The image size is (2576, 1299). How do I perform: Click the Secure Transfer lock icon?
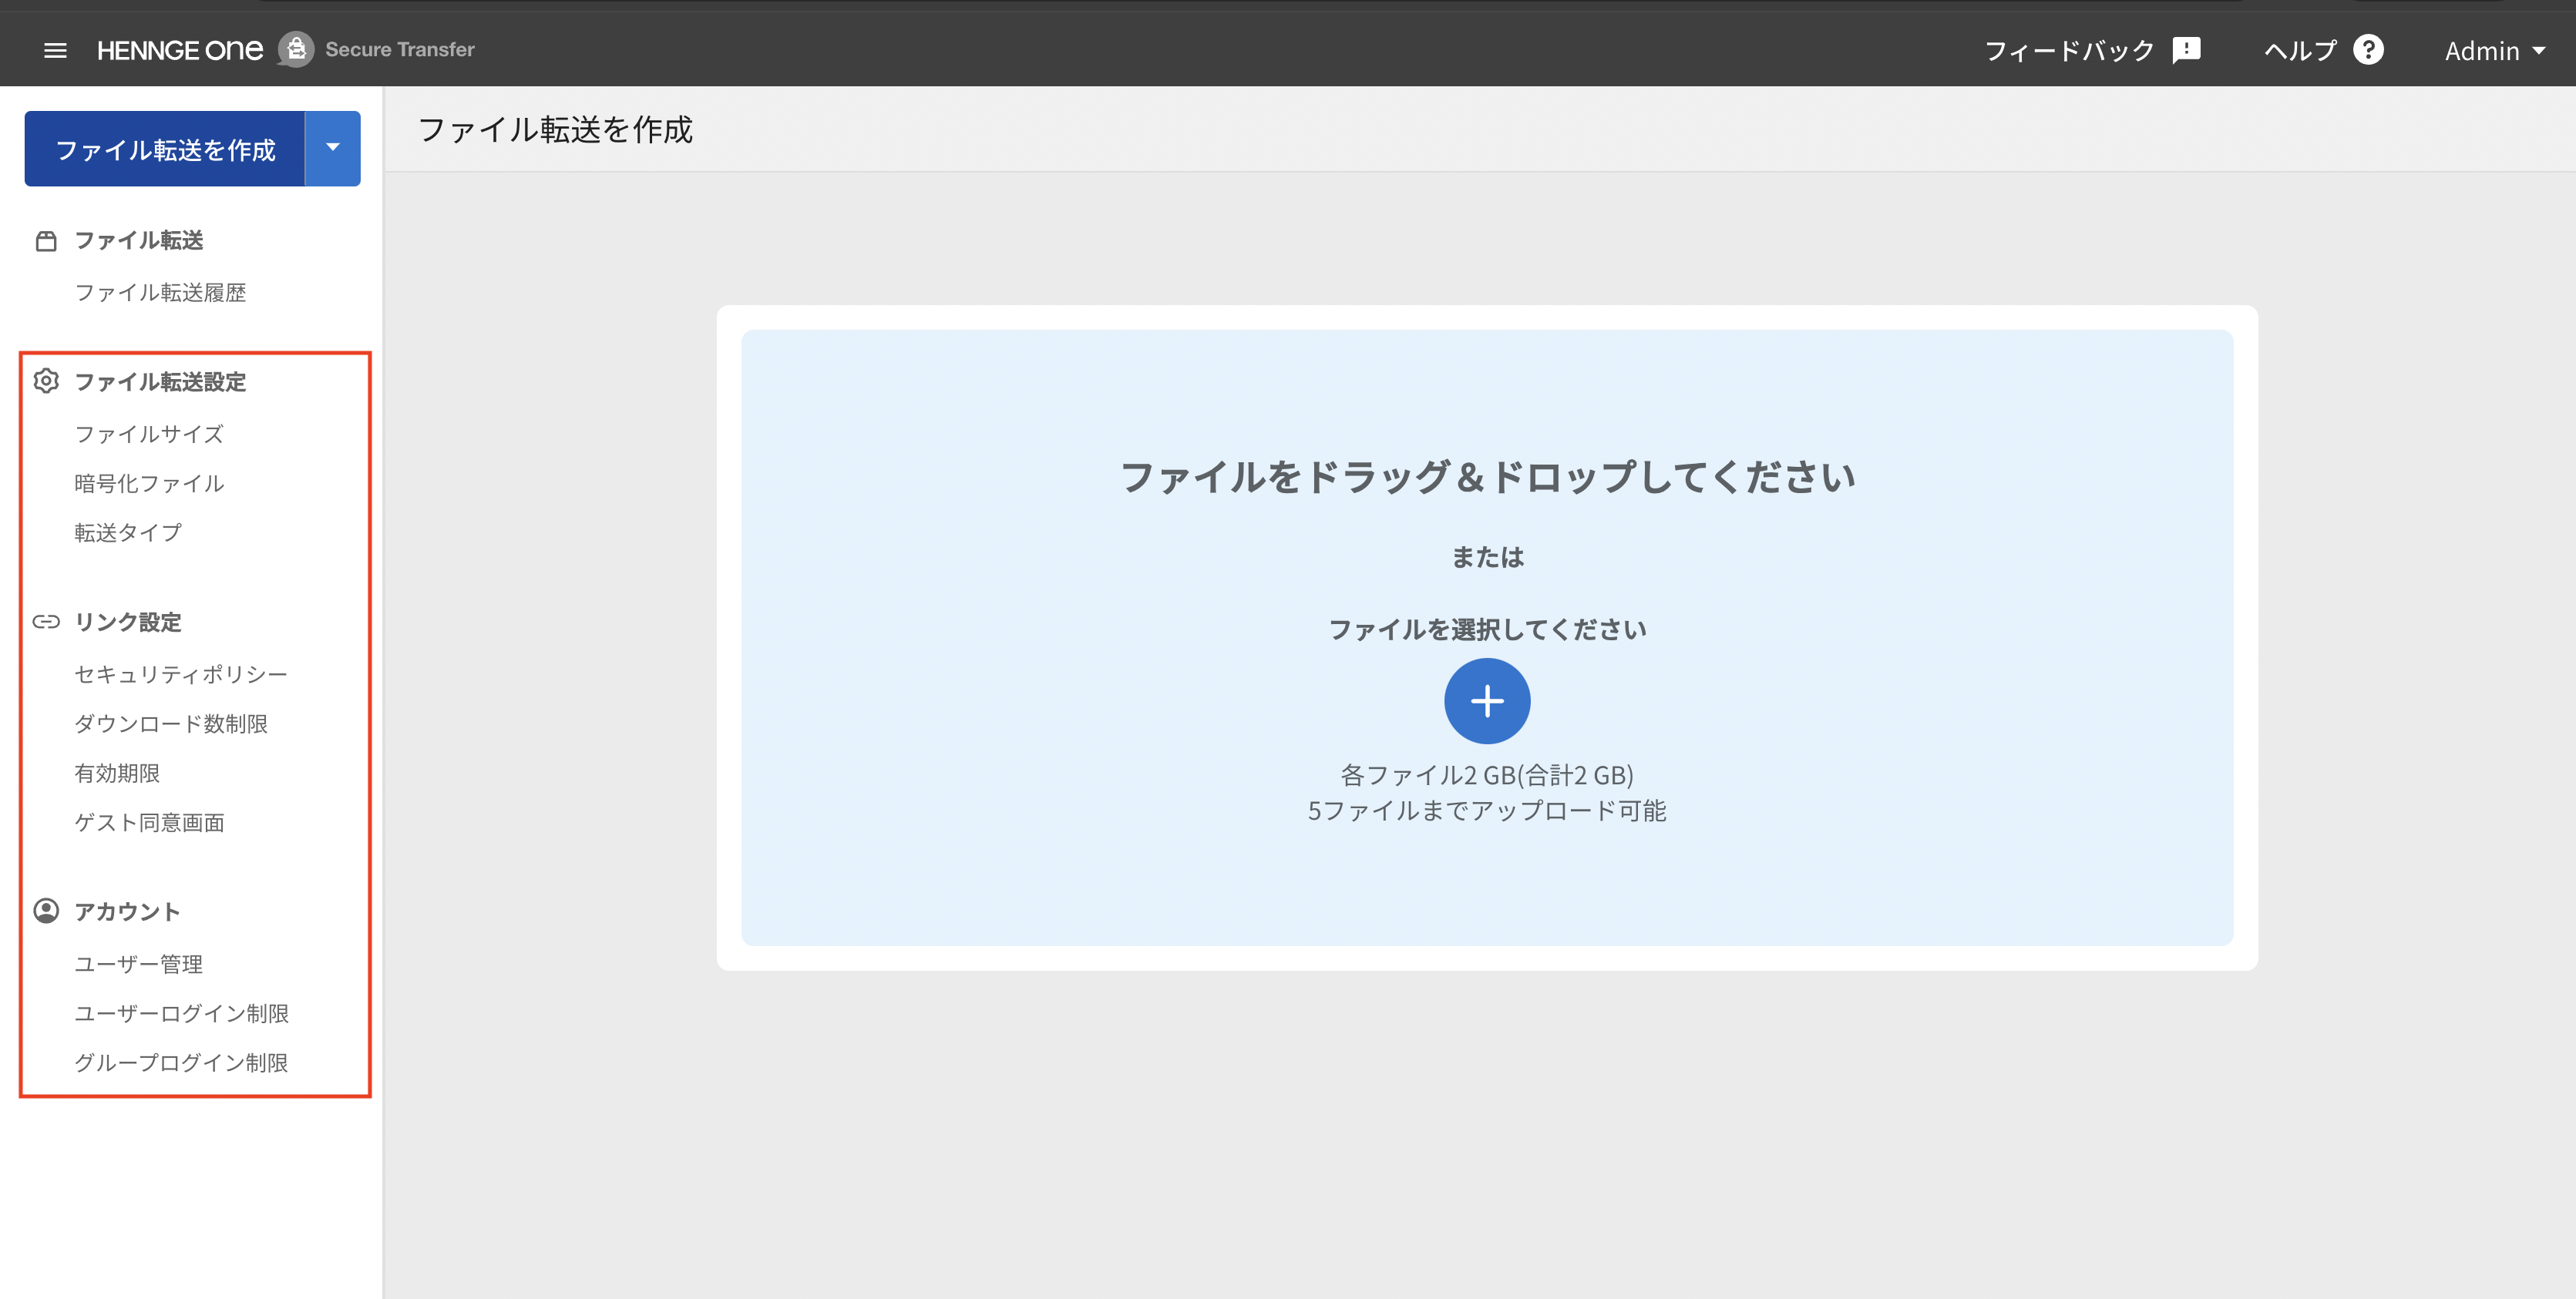click(296, 49)
